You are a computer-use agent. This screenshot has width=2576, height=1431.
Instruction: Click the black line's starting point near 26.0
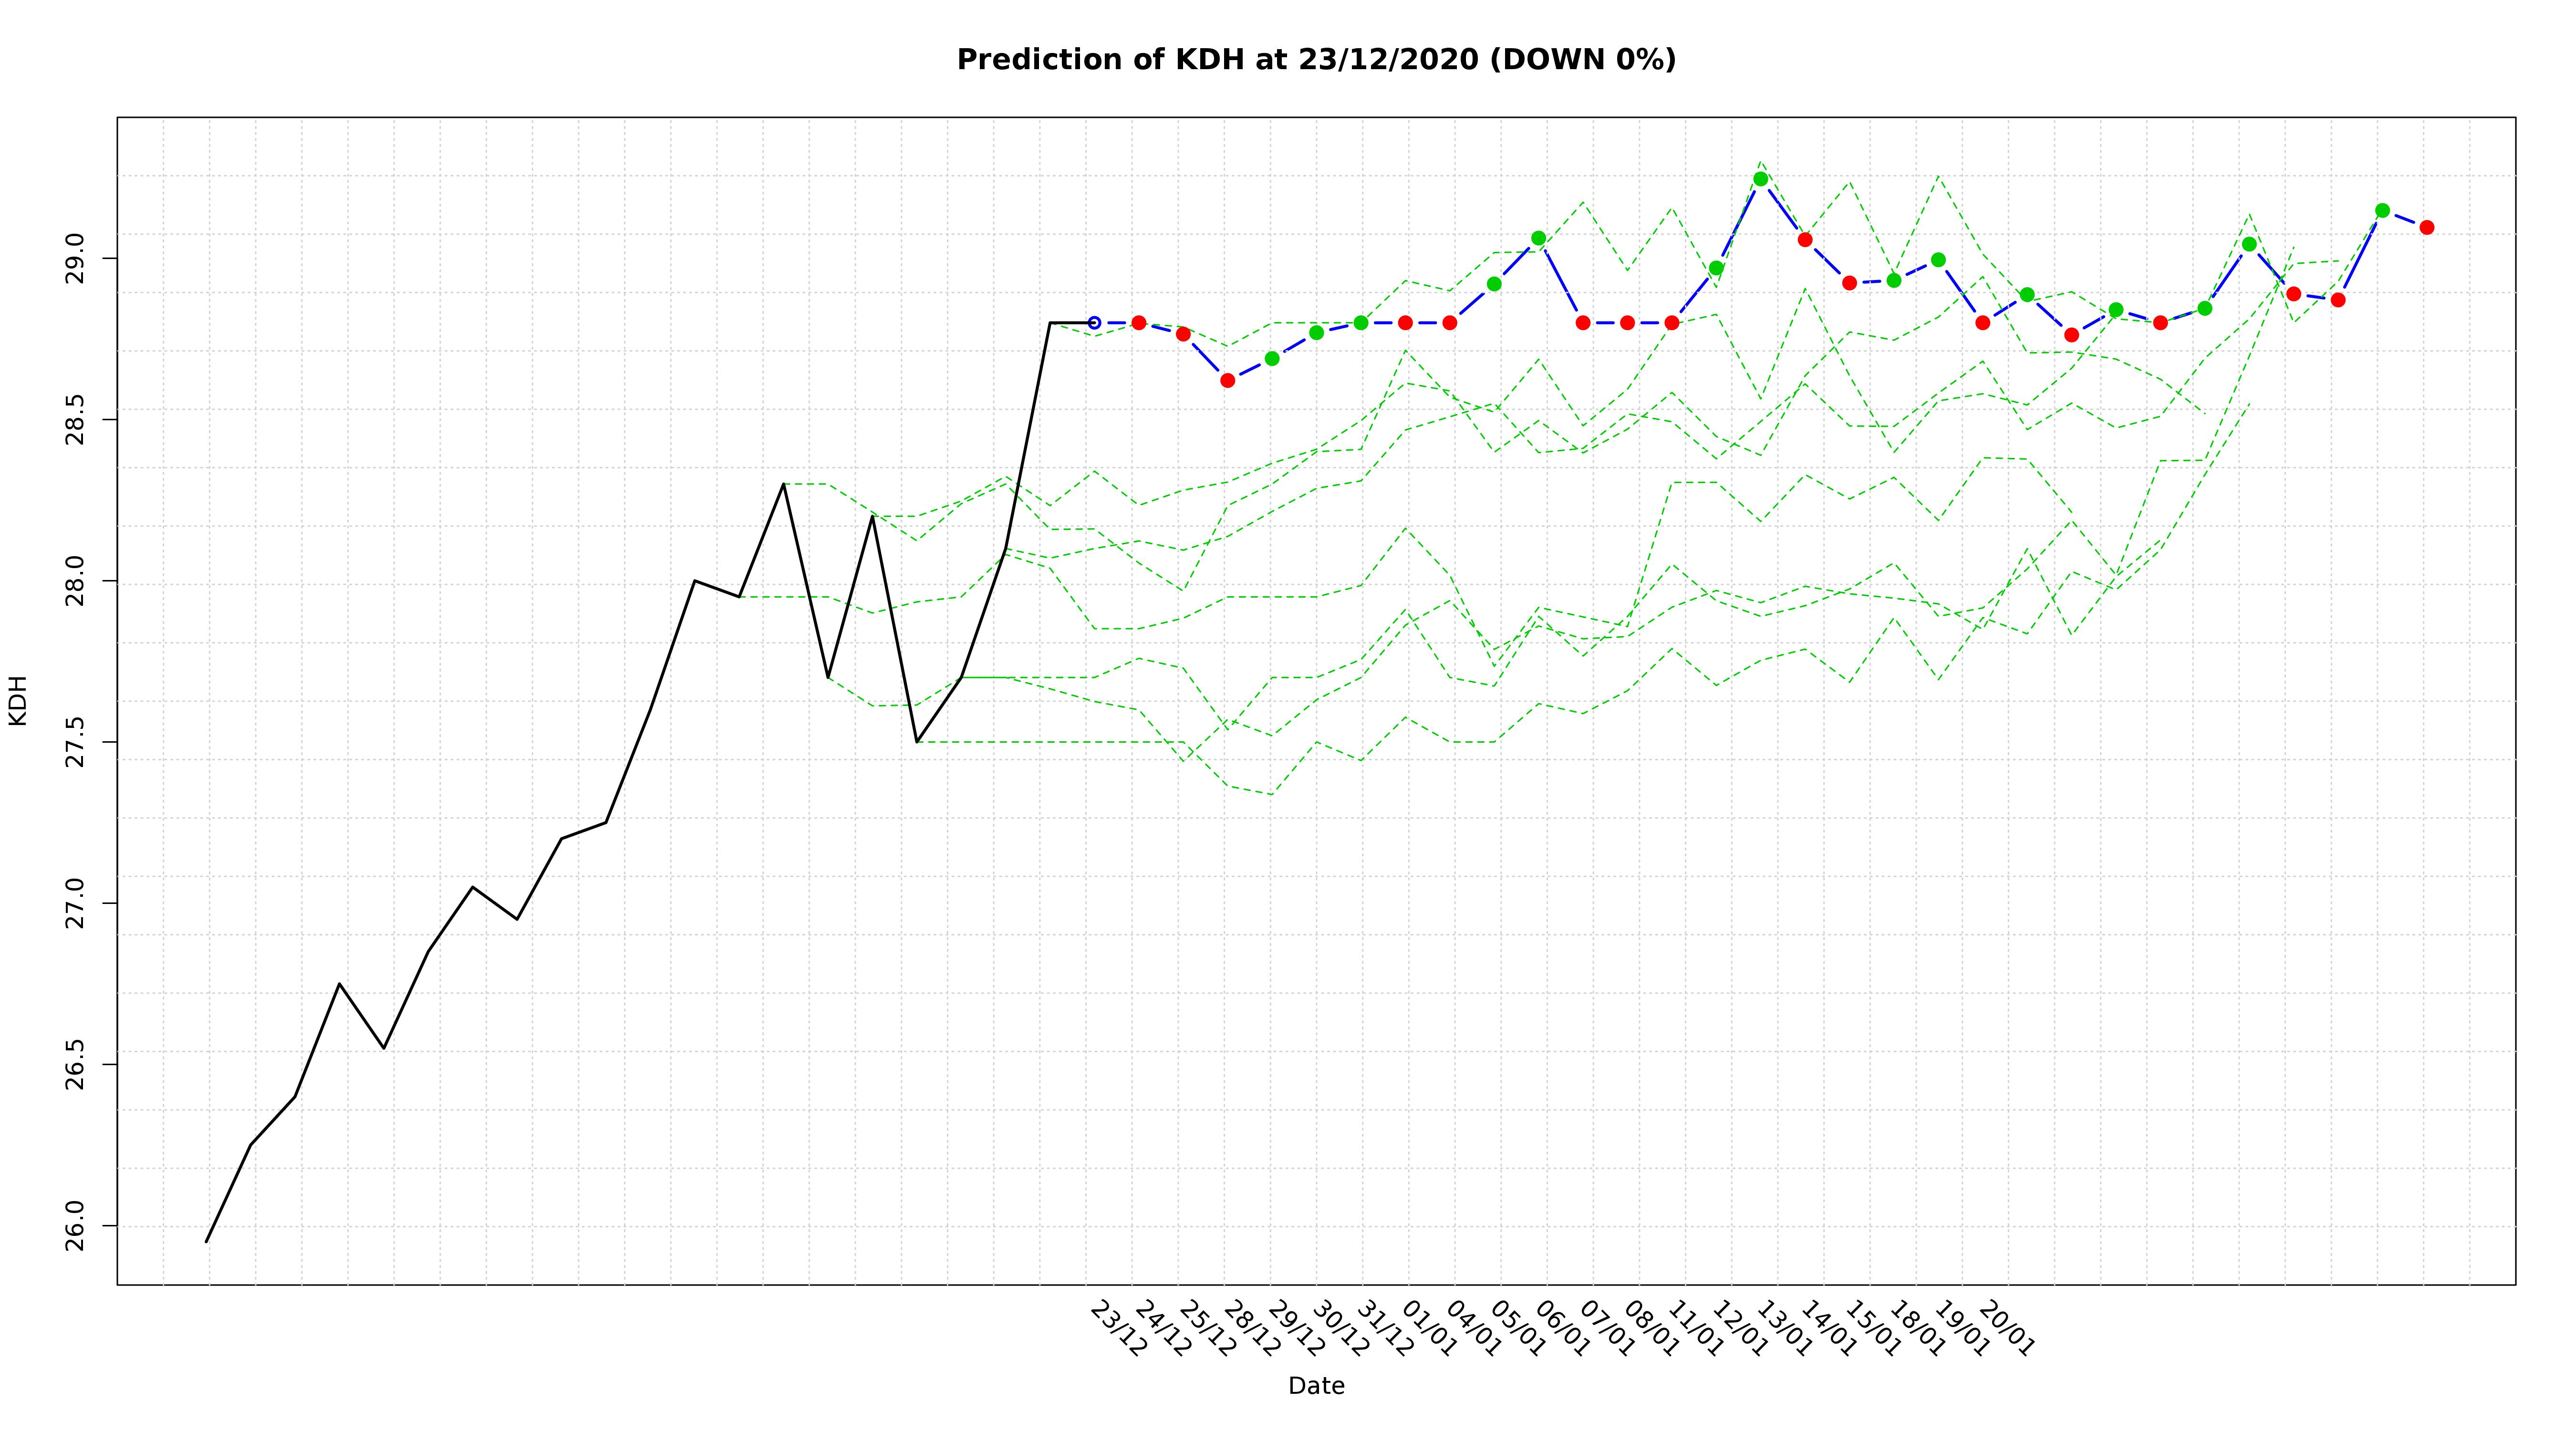pyautogui.click(x=207, y=1241)
